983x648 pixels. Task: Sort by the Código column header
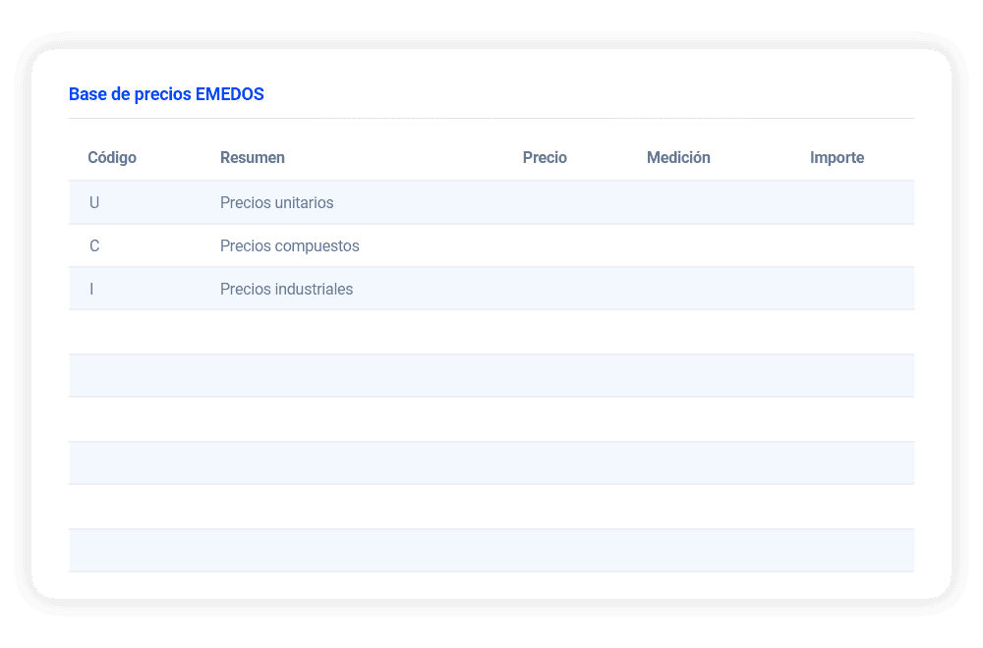pos(112,157)
